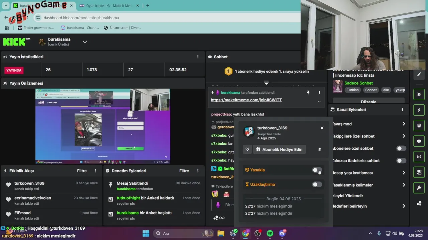Open burakisama - Chann bookmark

click(x=80, y=28)
